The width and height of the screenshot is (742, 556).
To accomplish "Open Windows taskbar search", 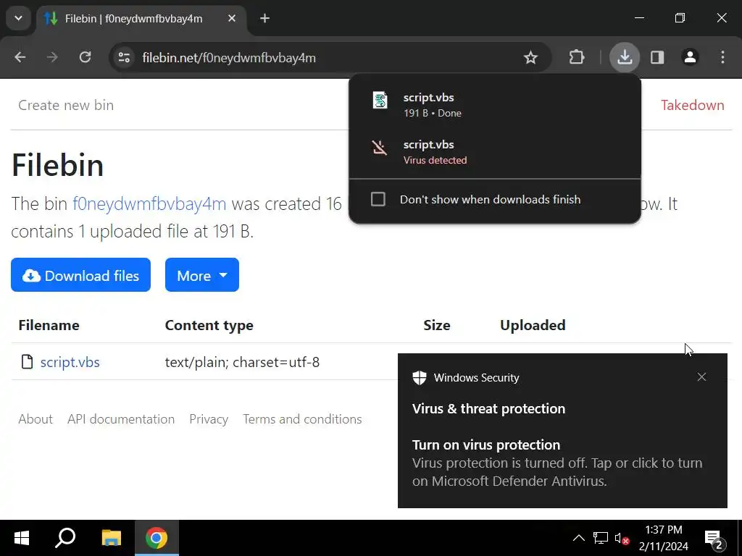I will coord(65,538).
